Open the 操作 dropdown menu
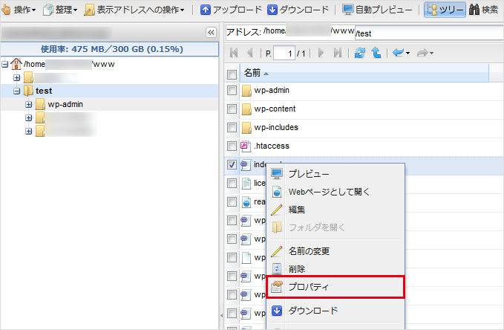Screen dimensions: 504x330 pyautogui.click(x=20, y=10)
